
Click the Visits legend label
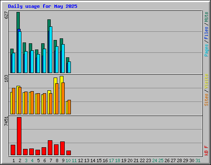(x=206, y=82)
